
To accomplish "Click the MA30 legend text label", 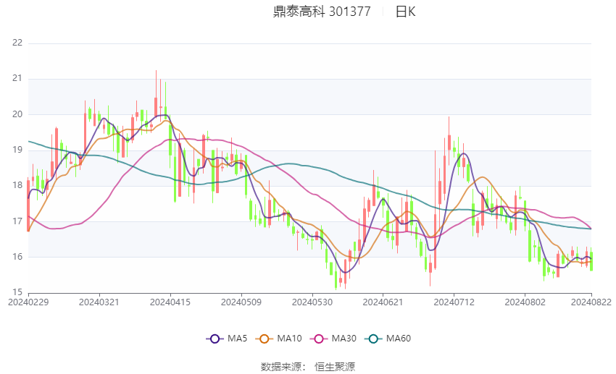I will 344,339.
